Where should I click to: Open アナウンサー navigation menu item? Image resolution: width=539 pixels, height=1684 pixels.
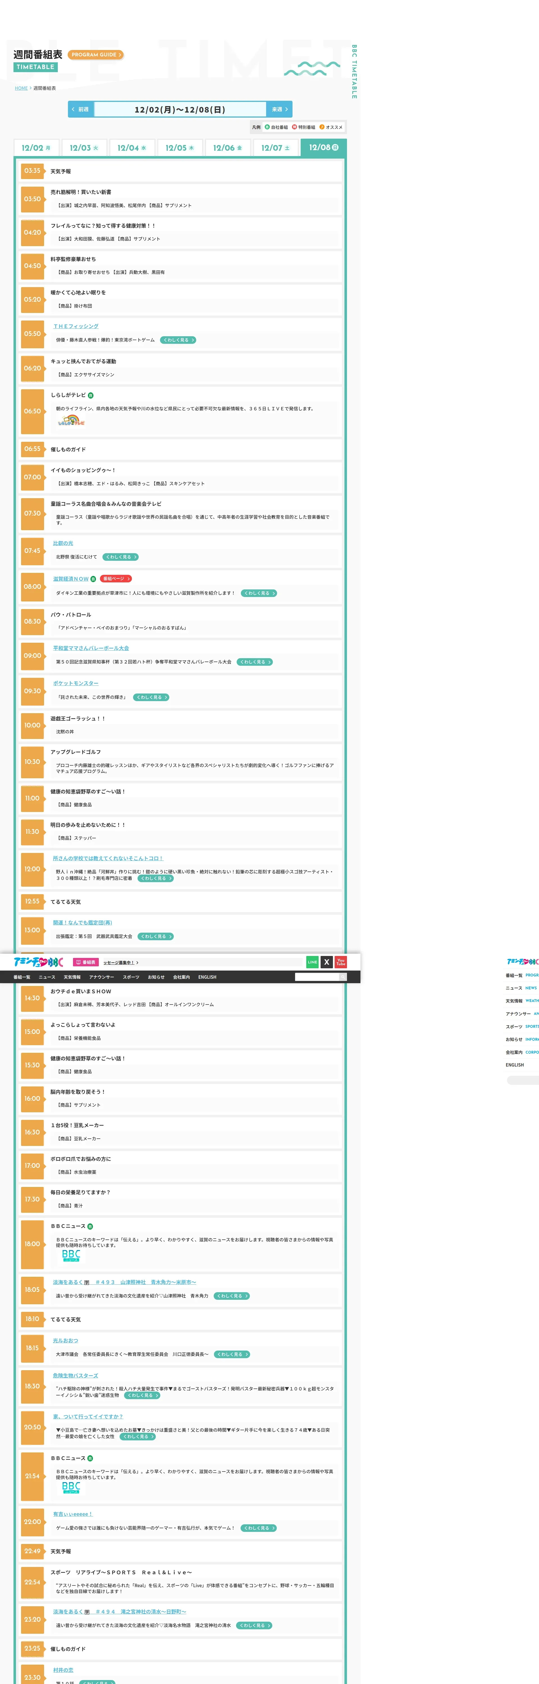click(x=101, y=977)
